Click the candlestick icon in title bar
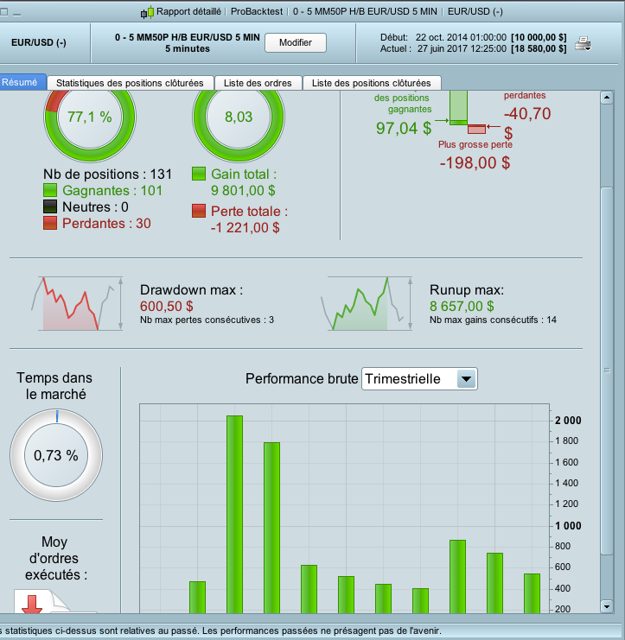Image resolution: width=625 pixels, height=640 pixels. (x=148, y=12)
